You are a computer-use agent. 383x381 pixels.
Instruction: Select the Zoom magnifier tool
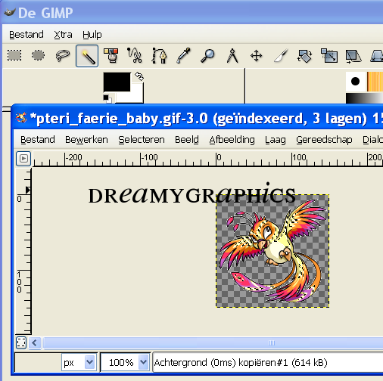pyautogui.click(x=207, y=55)
